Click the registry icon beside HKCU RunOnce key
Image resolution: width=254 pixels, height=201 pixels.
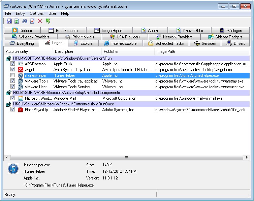click(8, 104)
